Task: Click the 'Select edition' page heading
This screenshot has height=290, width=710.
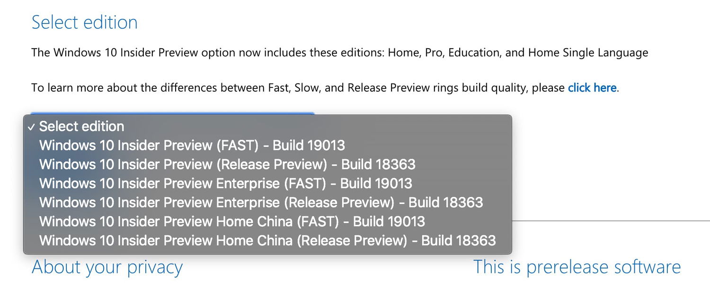Action: [84, 22]
